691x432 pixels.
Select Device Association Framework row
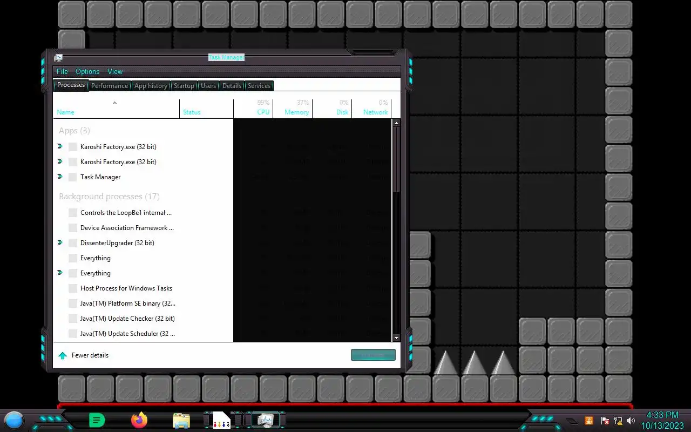(x=222, y=228)
